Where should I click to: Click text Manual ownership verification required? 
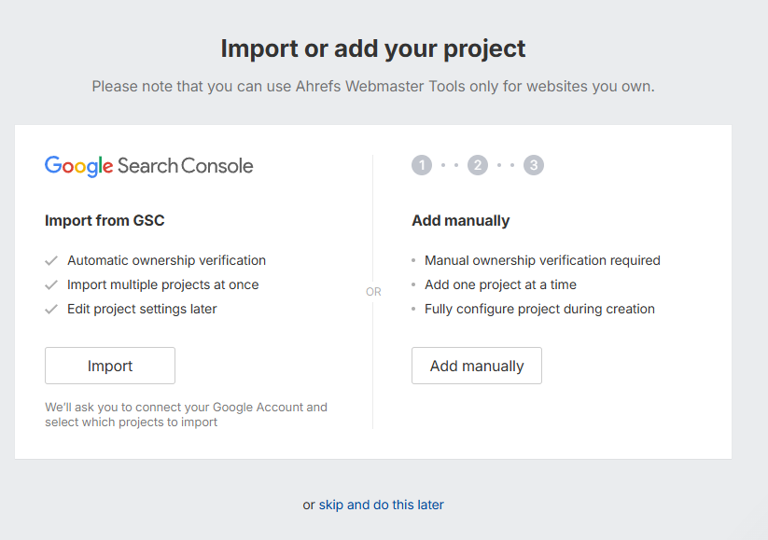tap(542, 260)
